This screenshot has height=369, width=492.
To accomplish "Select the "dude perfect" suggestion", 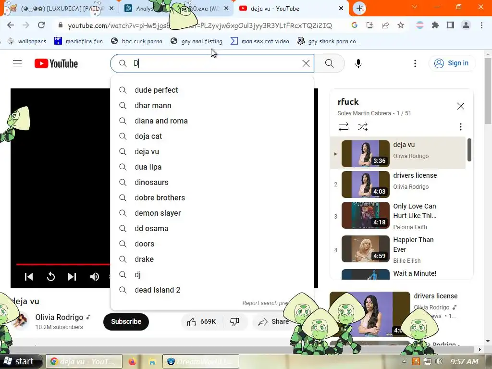I will coord(212,90).
